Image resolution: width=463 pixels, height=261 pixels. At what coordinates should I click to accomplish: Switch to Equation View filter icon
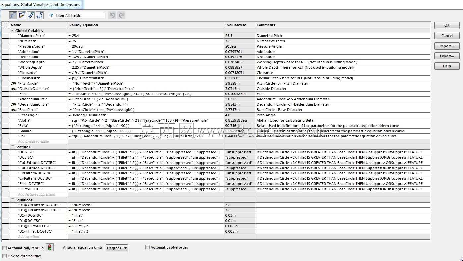click(13, 15)
